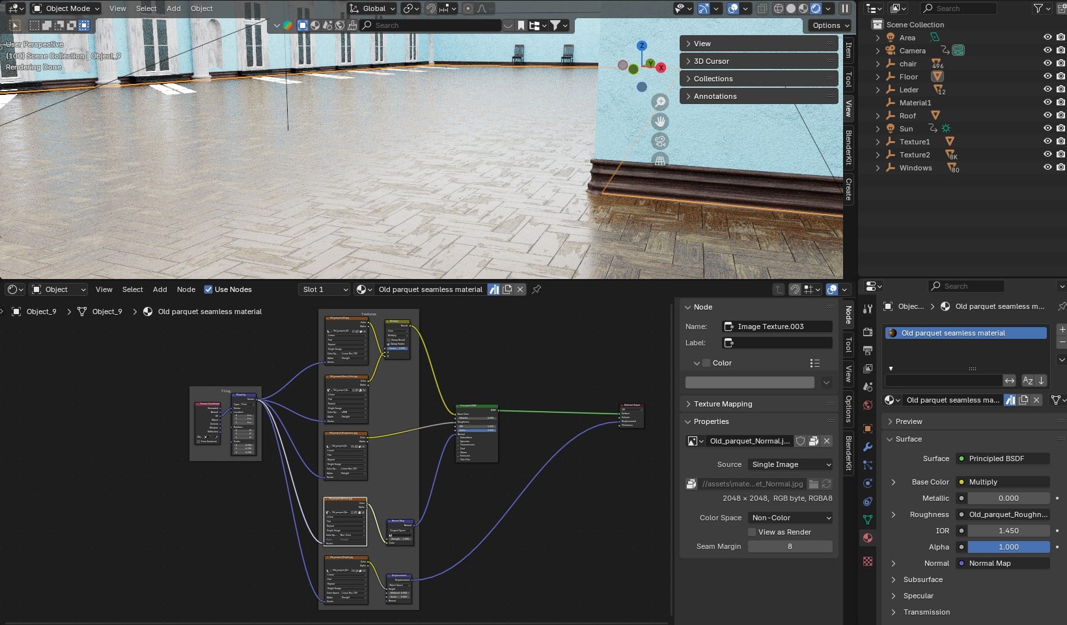Switch viewport to Rendered shading mode
Viewport: 1067px width, 625px height.
[816, 8]
